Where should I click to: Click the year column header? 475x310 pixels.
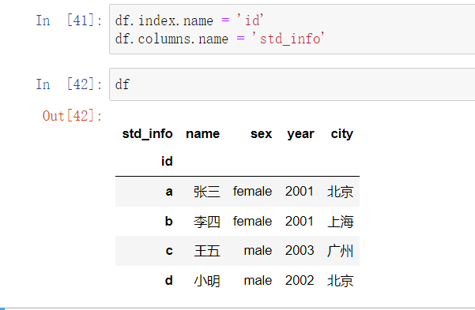click(300, 134)
